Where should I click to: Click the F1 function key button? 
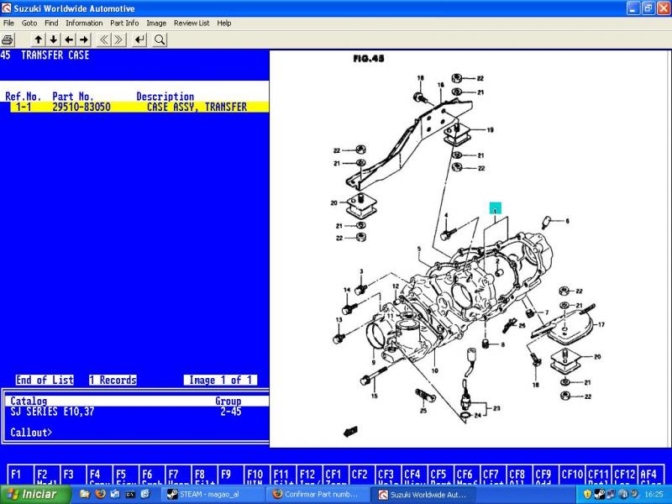[20, 475]
